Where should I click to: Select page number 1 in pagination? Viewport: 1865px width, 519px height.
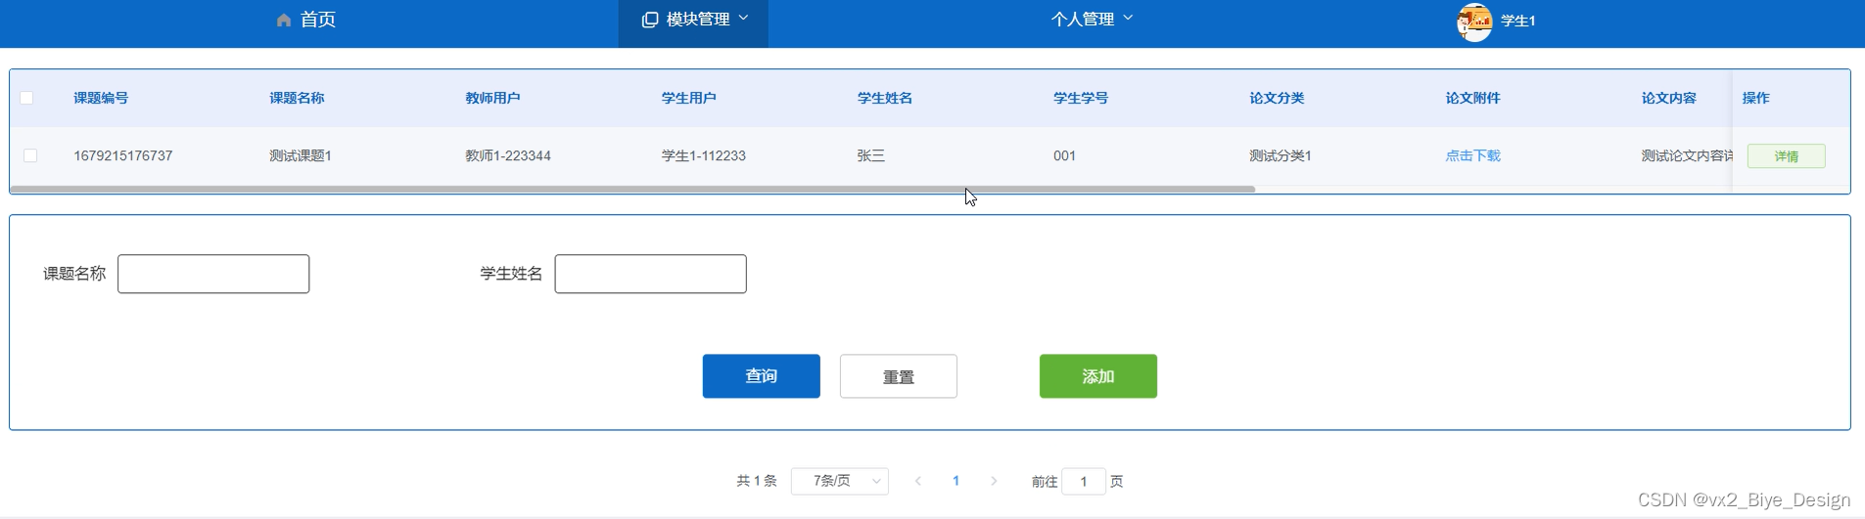coord(956,481)
